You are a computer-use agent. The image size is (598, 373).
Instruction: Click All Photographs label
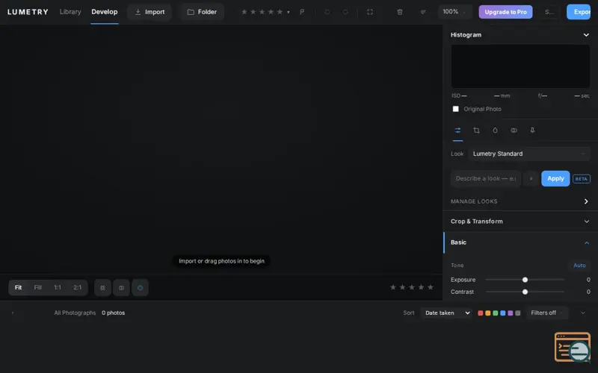(x=75, y=313)
